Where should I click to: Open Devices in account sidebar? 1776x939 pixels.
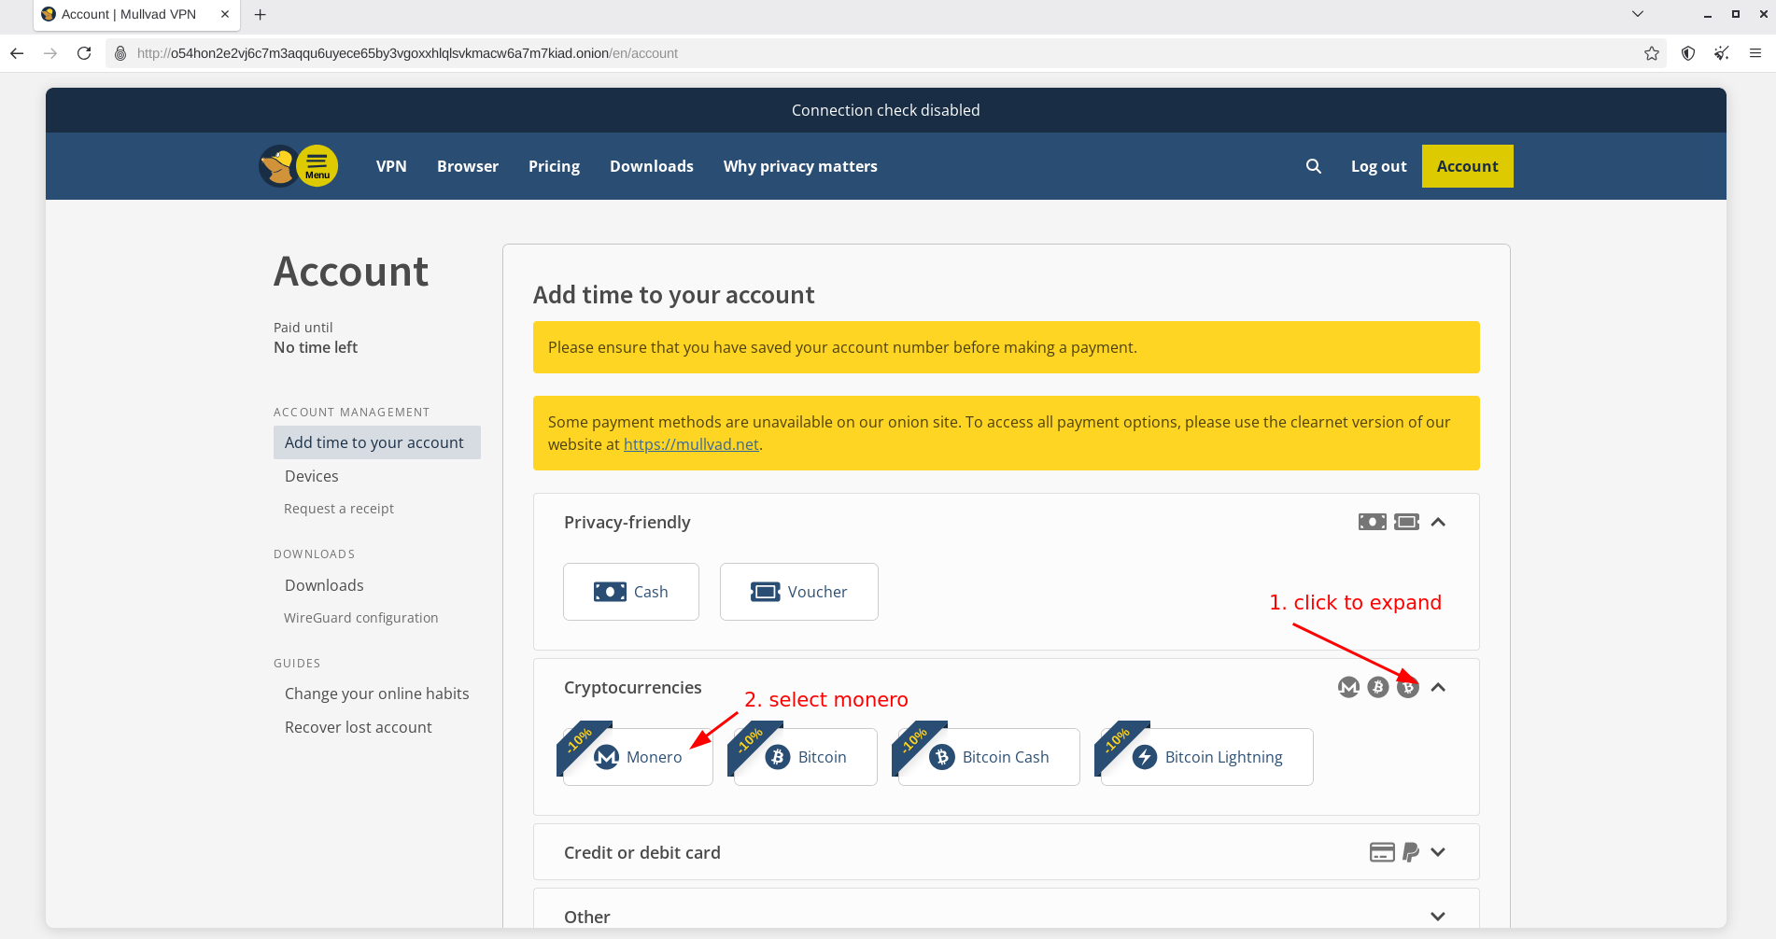click(x=312, y=476)
